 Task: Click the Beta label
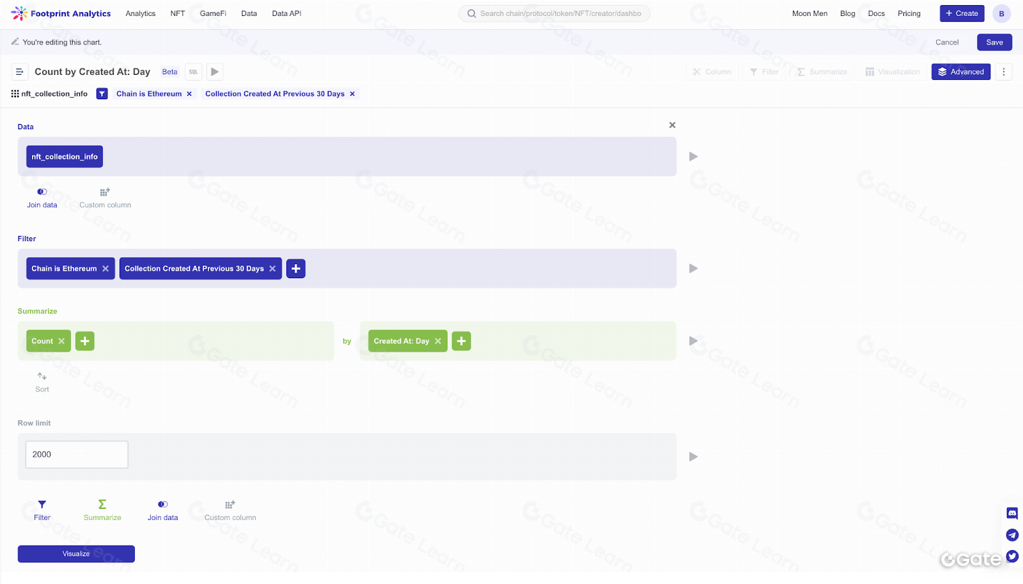pos(169,72)
